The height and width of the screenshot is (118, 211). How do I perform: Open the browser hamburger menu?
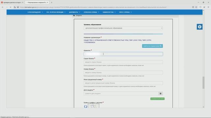[208, 7]
